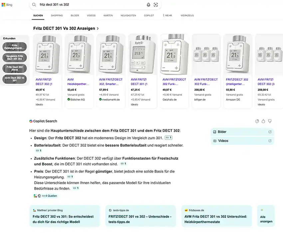This screenshot has height=233, width=283.
Task: Expand Fritz DECT 301 Vs 302 Anzeigen chevron
Action: click(x=98, y=29)
